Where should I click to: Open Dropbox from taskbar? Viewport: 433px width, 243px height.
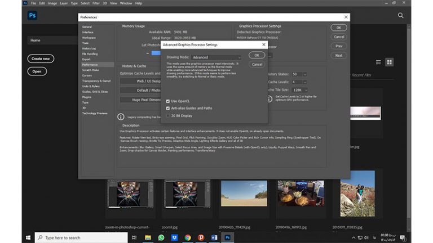[174, 237]
